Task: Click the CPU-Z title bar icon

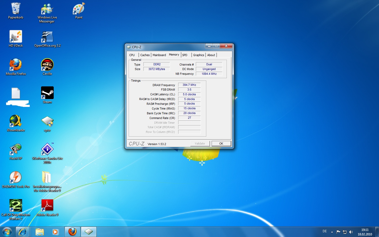Action: tap(129, 47)
